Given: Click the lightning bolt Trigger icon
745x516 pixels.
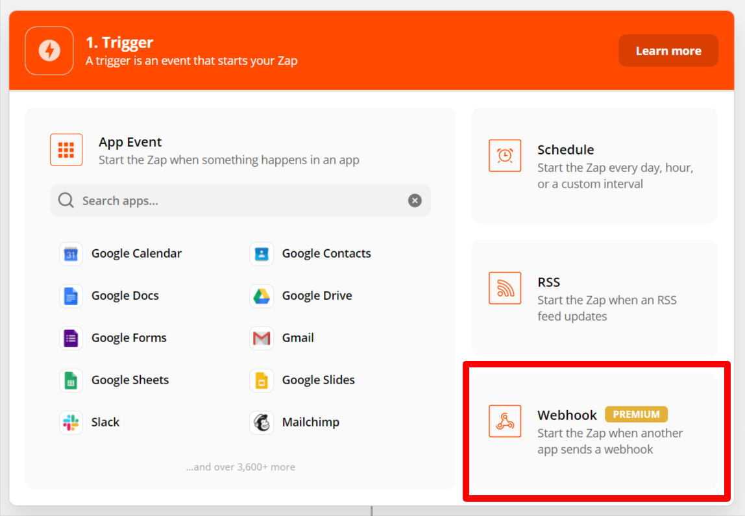Looking at the screenshot, I should coord(49,51).
